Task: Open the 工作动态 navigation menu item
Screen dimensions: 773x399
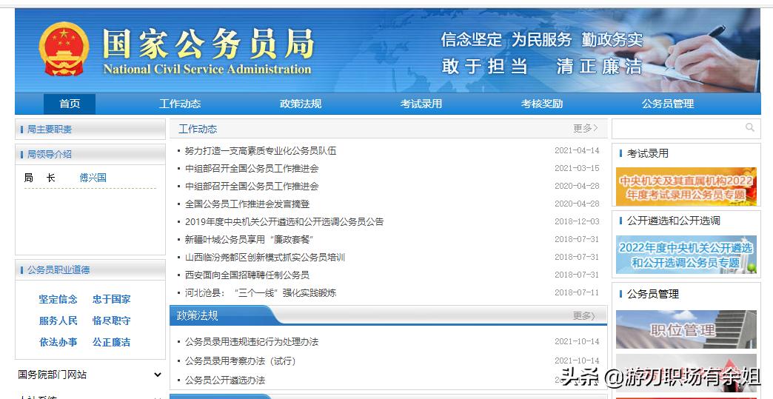Action: click(x=180, y=104)
